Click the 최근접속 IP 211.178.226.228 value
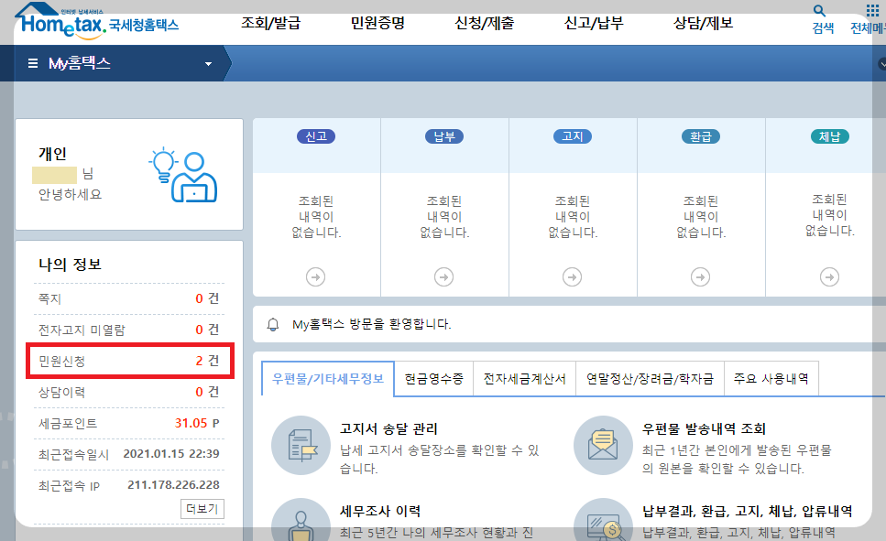886x541 pixels. pyautogui.click(x=173, y=485)
